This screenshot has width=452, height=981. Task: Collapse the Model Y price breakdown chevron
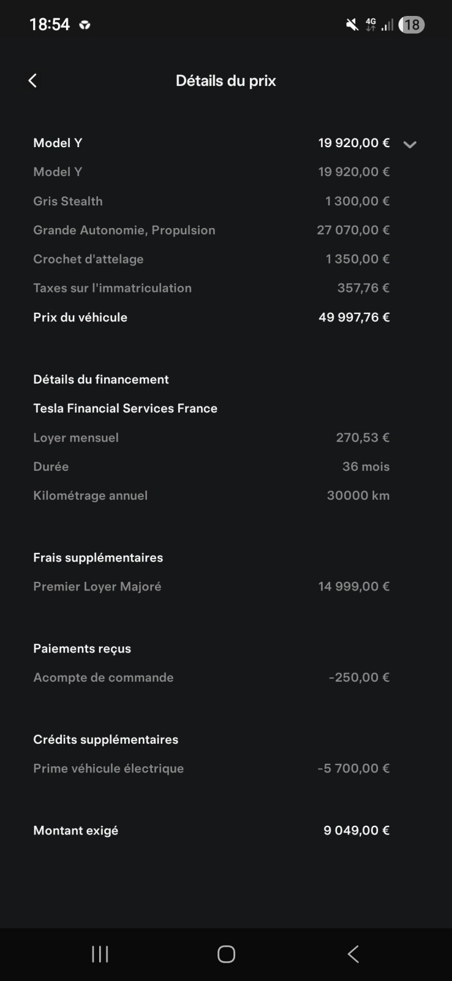[410, 145]
